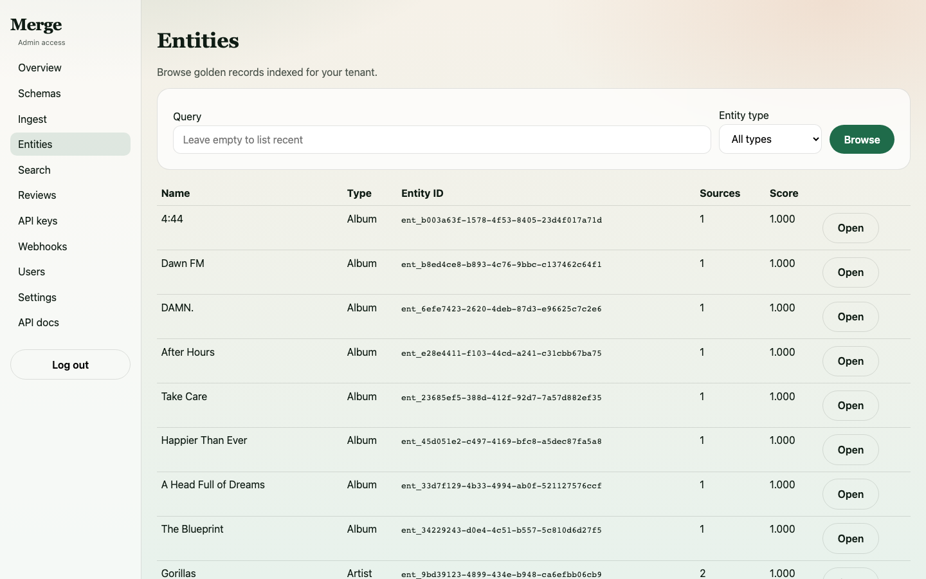
Task: Click entity ID ent_e28e4411-f103-44cd-a241-c31cbb67ba75
Action: (x=502, y=353)
